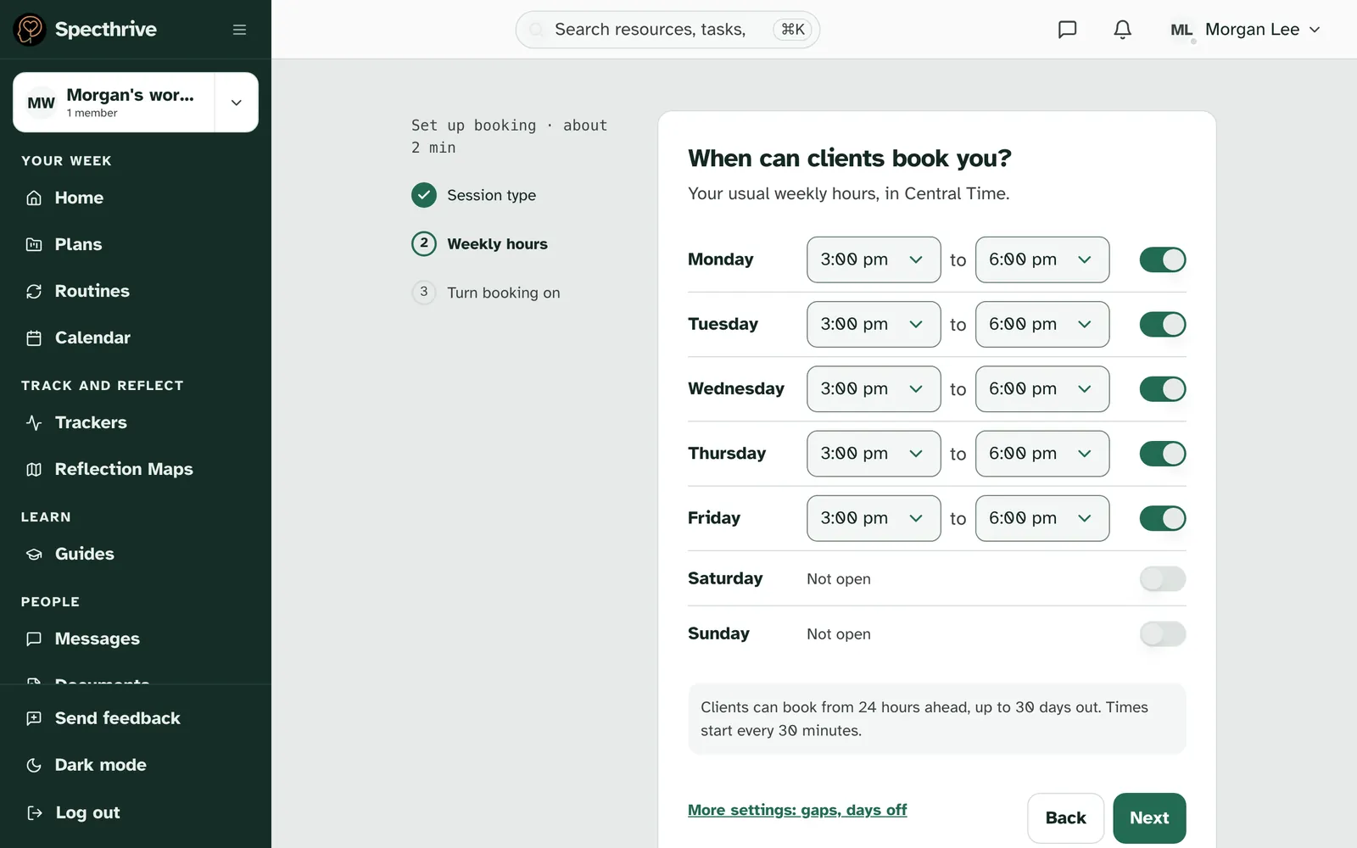Switch on Dark mode
Image resolution: width=1357 pixels, height=848 pixels.
[x=136, y=765]
